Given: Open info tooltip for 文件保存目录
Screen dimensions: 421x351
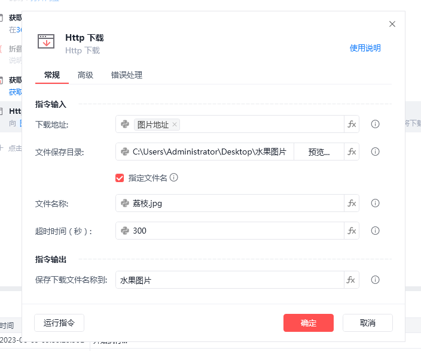Looking at the screenshot, I should click(375, 152).
